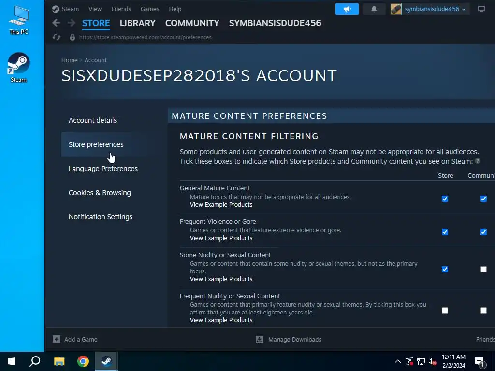View Example Products for Frequent Violence or Gore
This screenshot has width=495, height=371.
(x=221, y=238)
